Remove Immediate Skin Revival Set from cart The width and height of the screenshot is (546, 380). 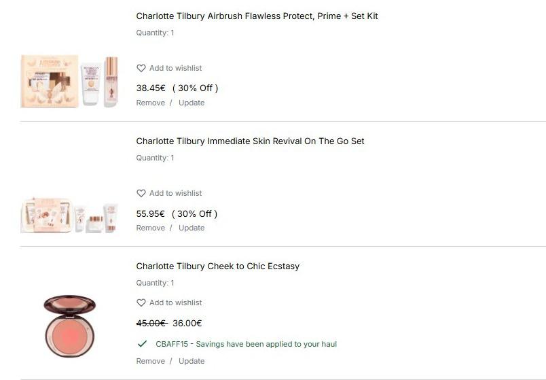pyautogui.click(x=151, y=228)
